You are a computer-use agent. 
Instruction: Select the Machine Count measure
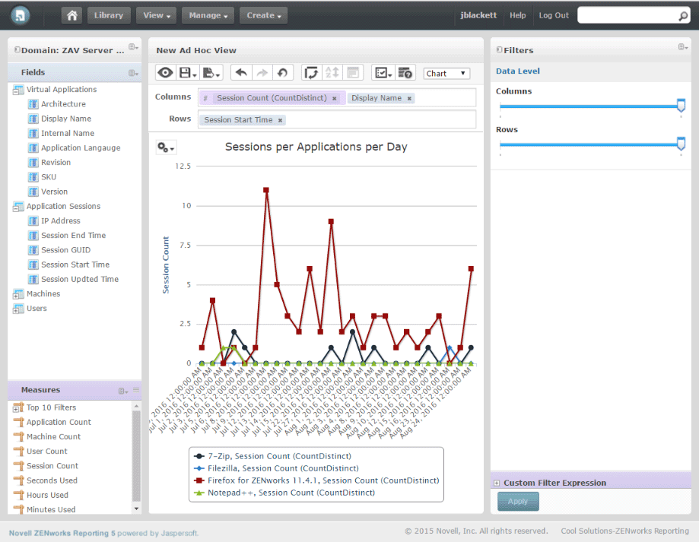(53, 437)
